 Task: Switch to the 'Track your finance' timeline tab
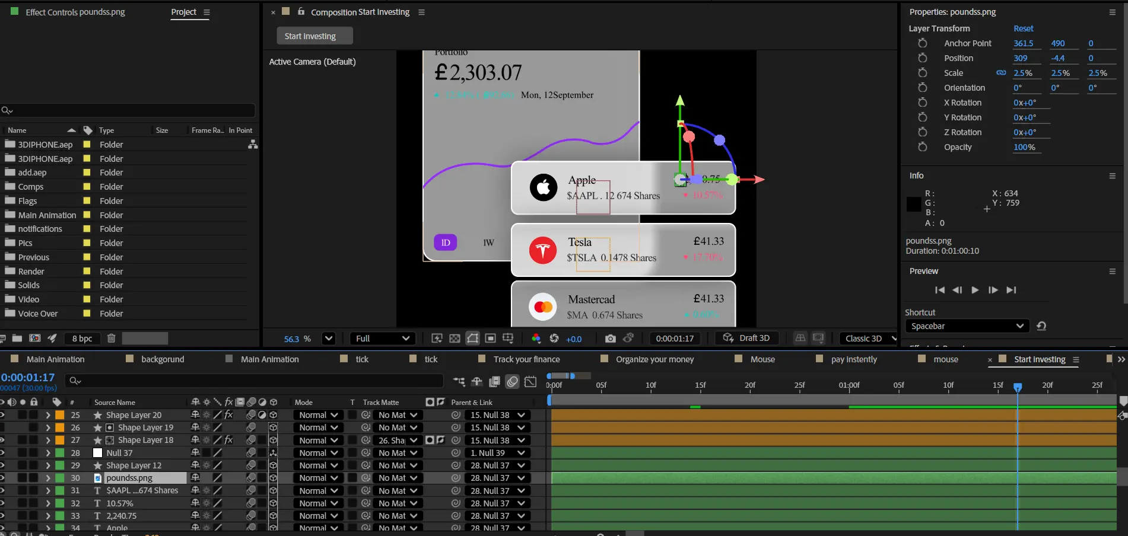pyautogui.click(x=526, y=359)
